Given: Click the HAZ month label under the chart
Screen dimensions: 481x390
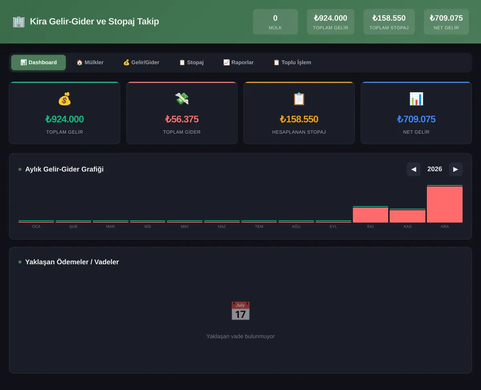Looking at the screenshot, I should click(x=222, y=227).
